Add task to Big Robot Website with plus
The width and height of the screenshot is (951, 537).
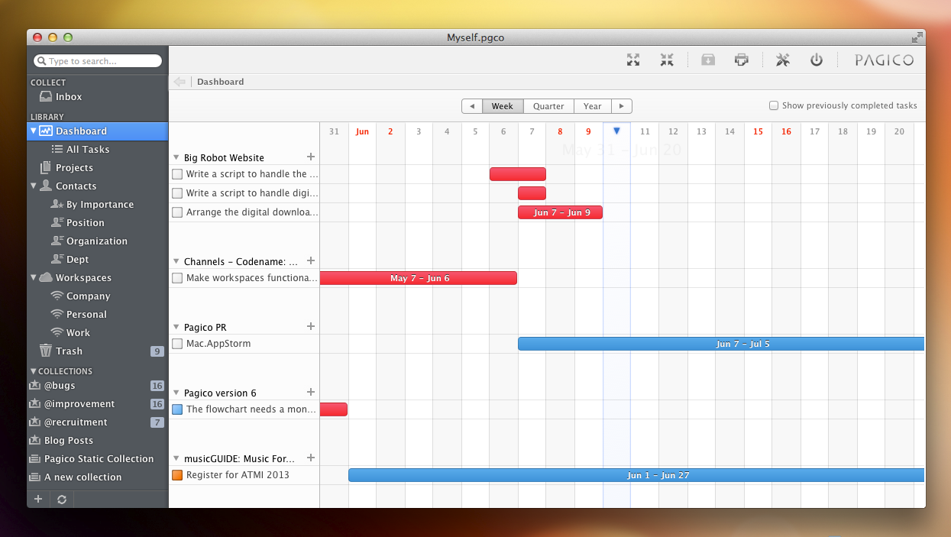point(311,157)
